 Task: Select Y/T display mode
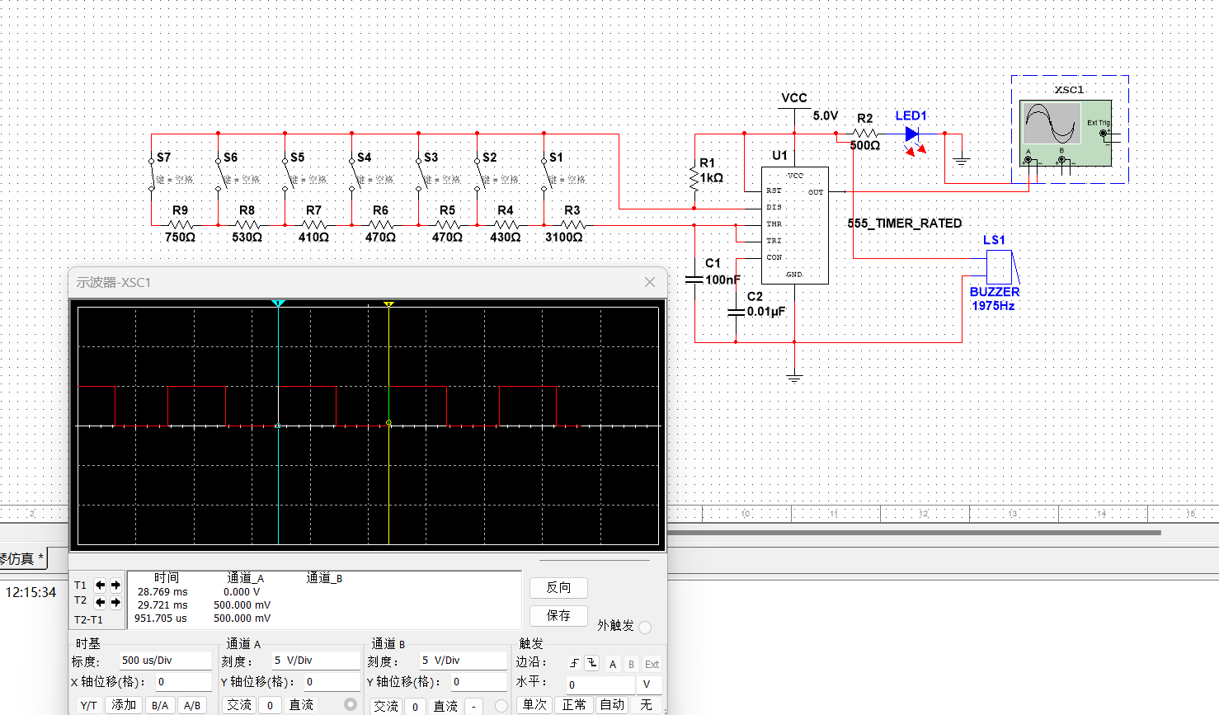[x=88, y=705]
